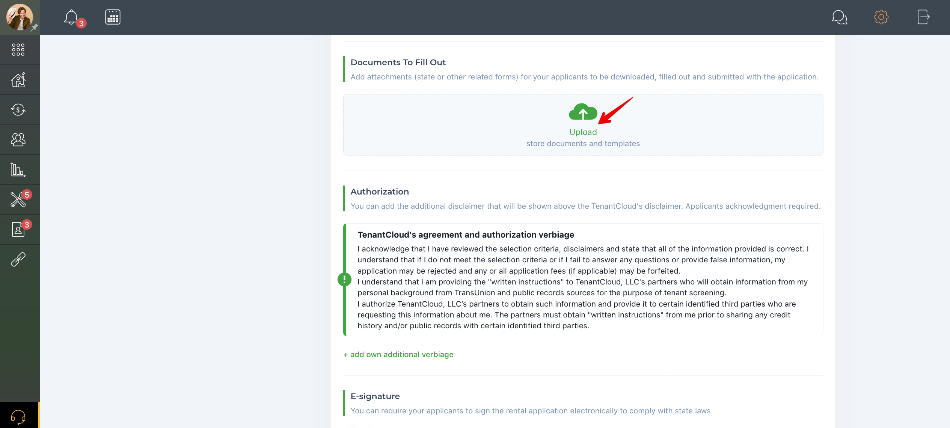Viewport: 950px width, 428px height.
Task: Open the accounting dollar cycle icon
Action: coord(18,110)
